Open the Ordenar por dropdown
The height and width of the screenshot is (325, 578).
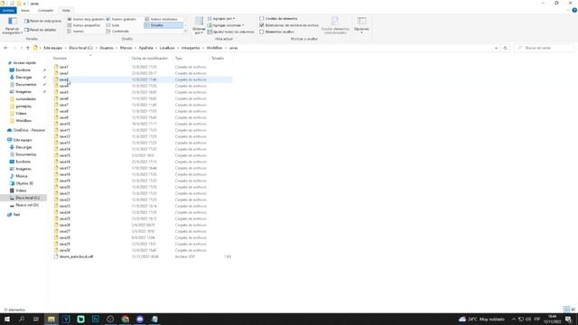click(199, 26)
